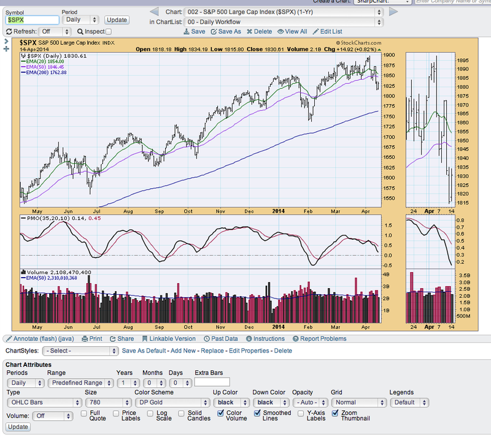Click the Instructions info icon
The height and width of the screenshot is (437, 491).
pyautogui.click(x=249, y=339)
